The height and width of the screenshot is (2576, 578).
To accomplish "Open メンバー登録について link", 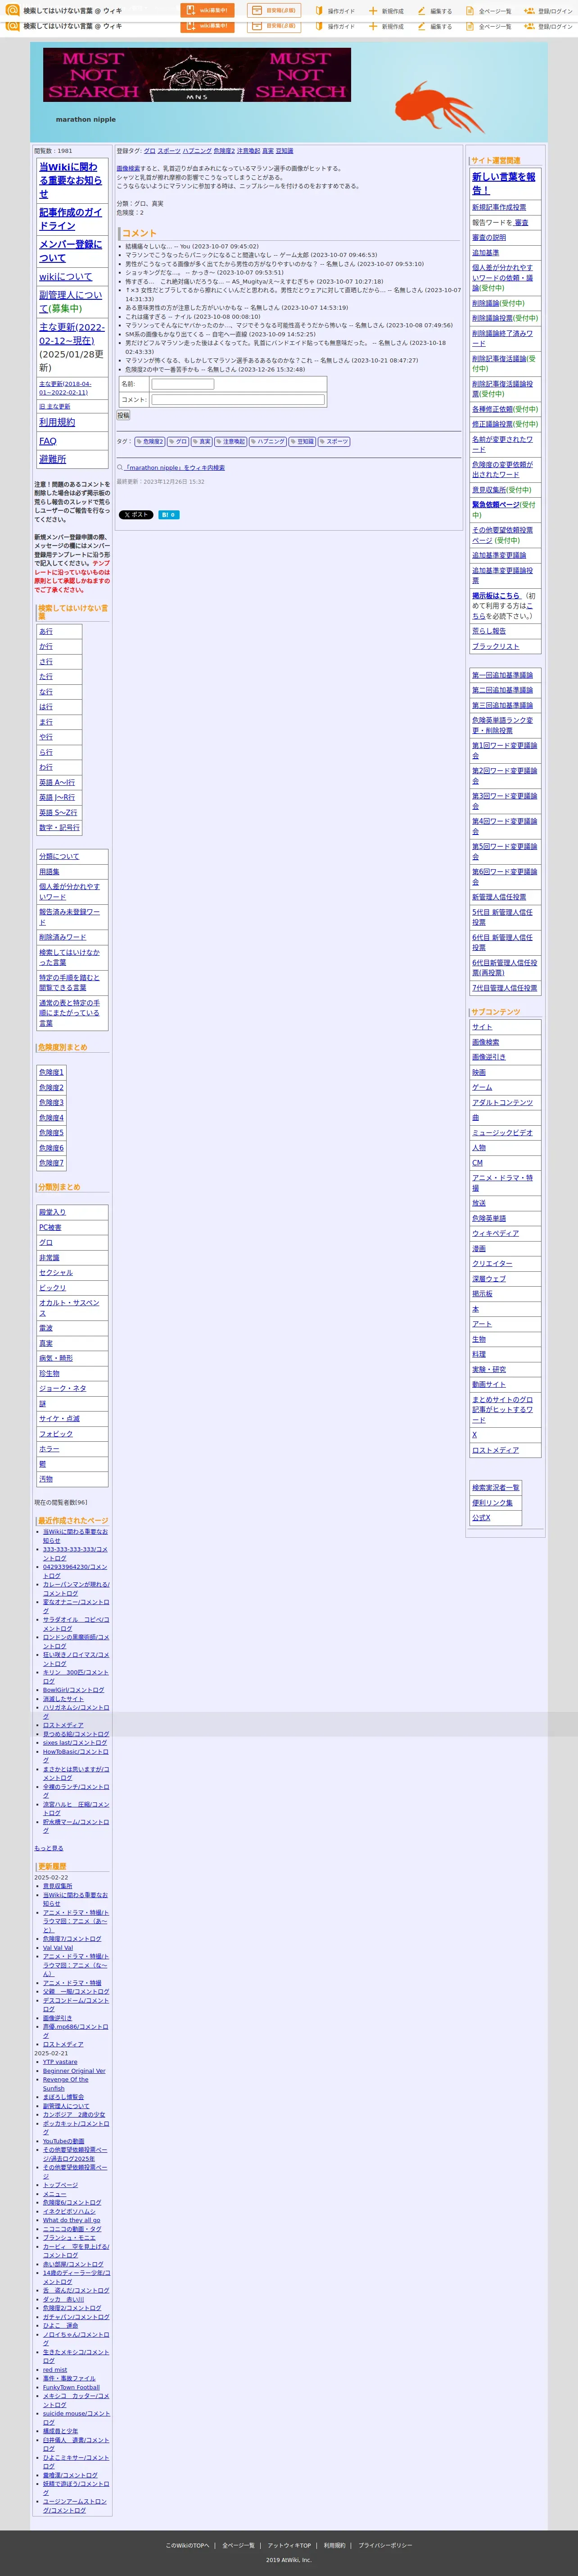I will pyautogui.click(x=70, y=251).
